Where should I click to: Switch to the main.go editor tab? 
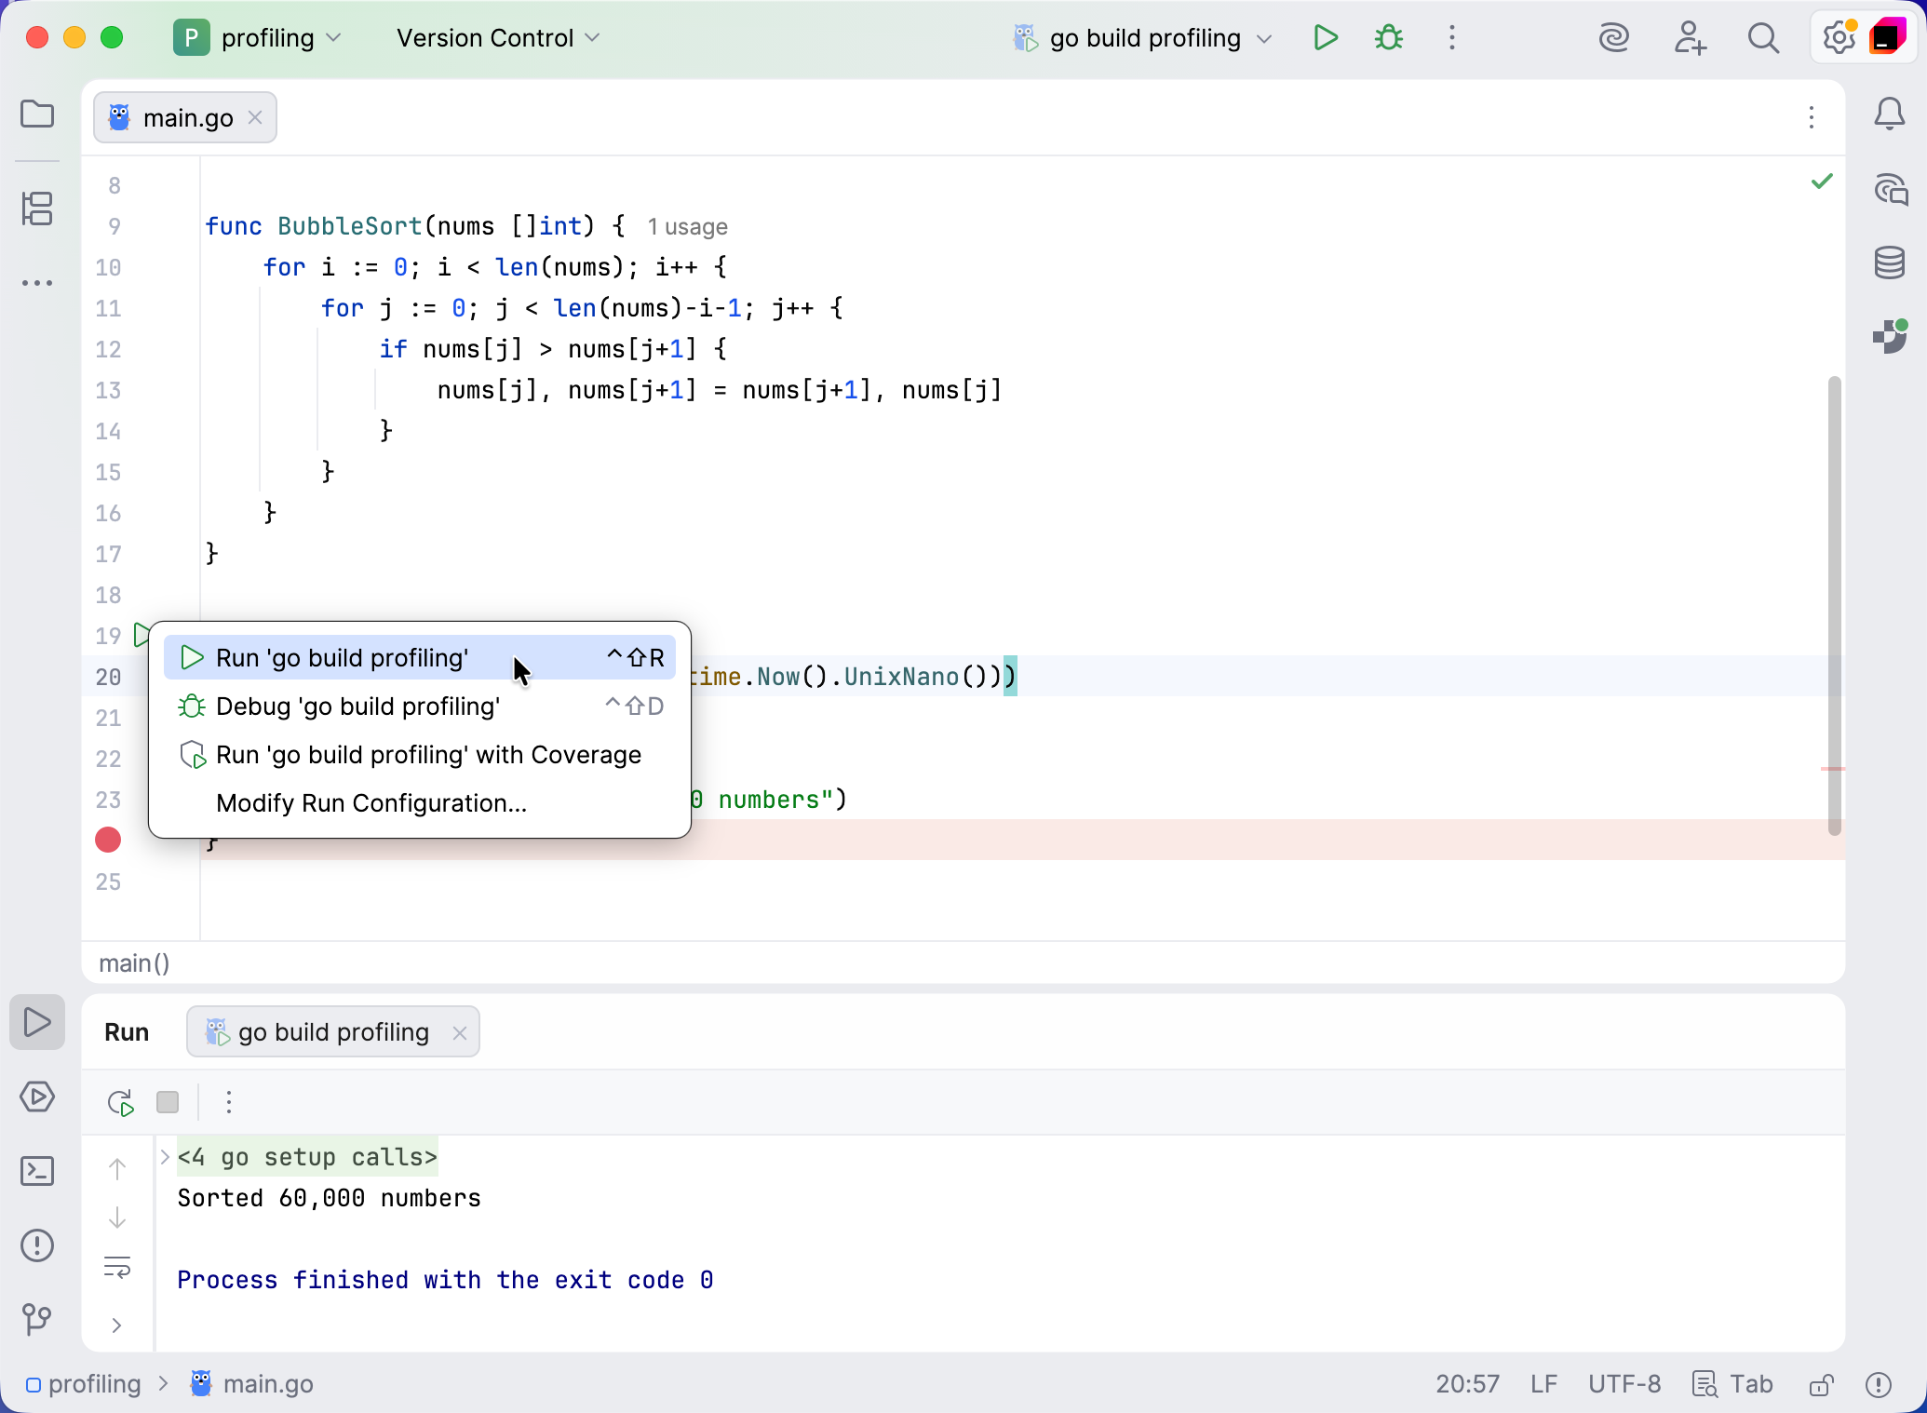coord(186,117)
